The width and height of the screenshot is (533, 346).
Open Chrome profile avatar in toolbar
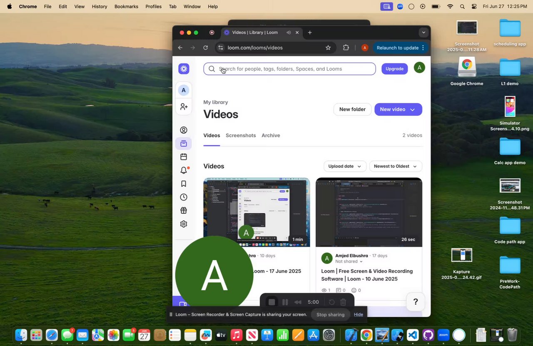tap(365, 48)
